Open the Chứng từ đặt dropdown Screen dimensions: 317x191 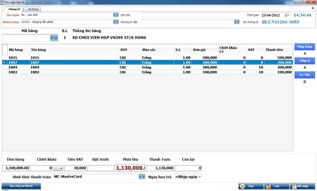[x=237, y=22]
